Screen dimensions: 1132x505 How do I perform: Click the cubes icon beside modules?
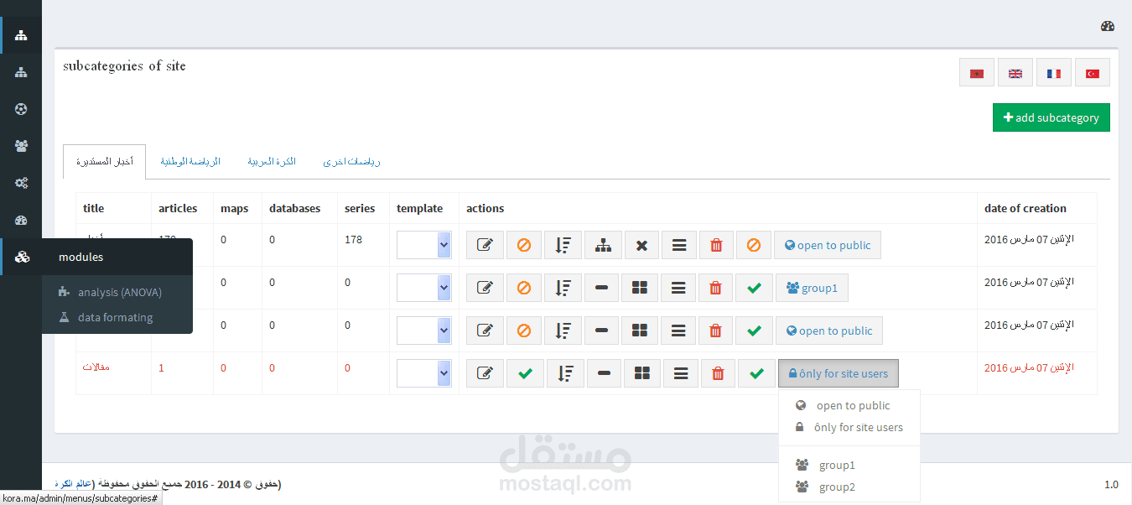[x=21, y=257]
